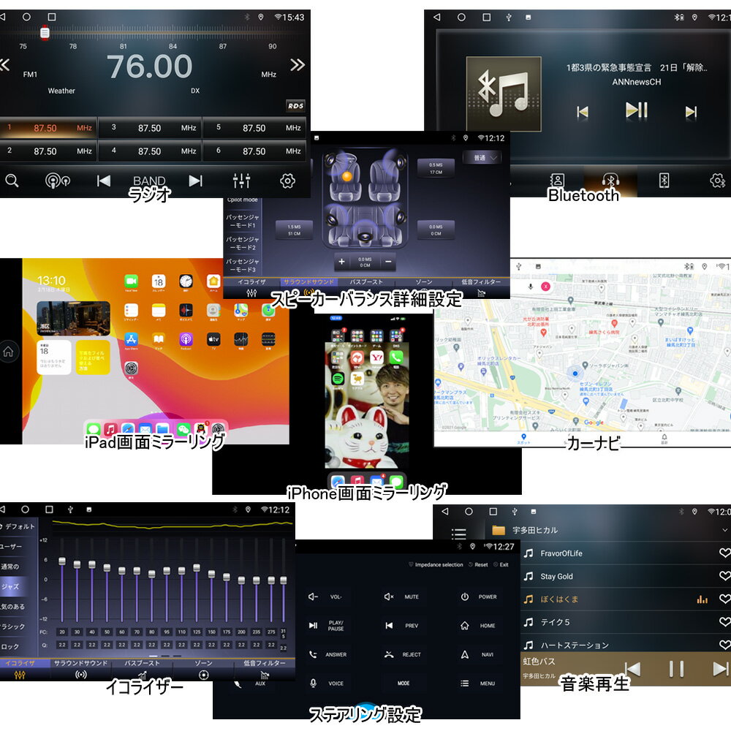Select the ジャズ equalizer preset
The width and height of the screenshot is (731, 731).
coord(16,586)
